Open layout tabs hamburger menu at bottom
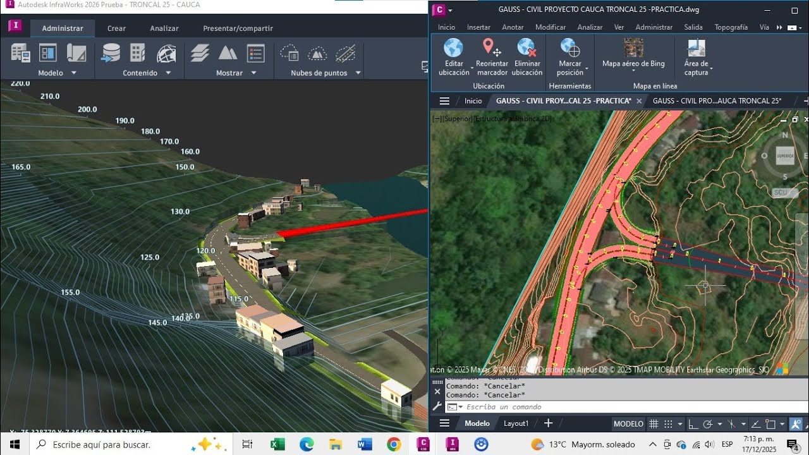The height and width of the screenshot is (455, 809). click(444, 423)
